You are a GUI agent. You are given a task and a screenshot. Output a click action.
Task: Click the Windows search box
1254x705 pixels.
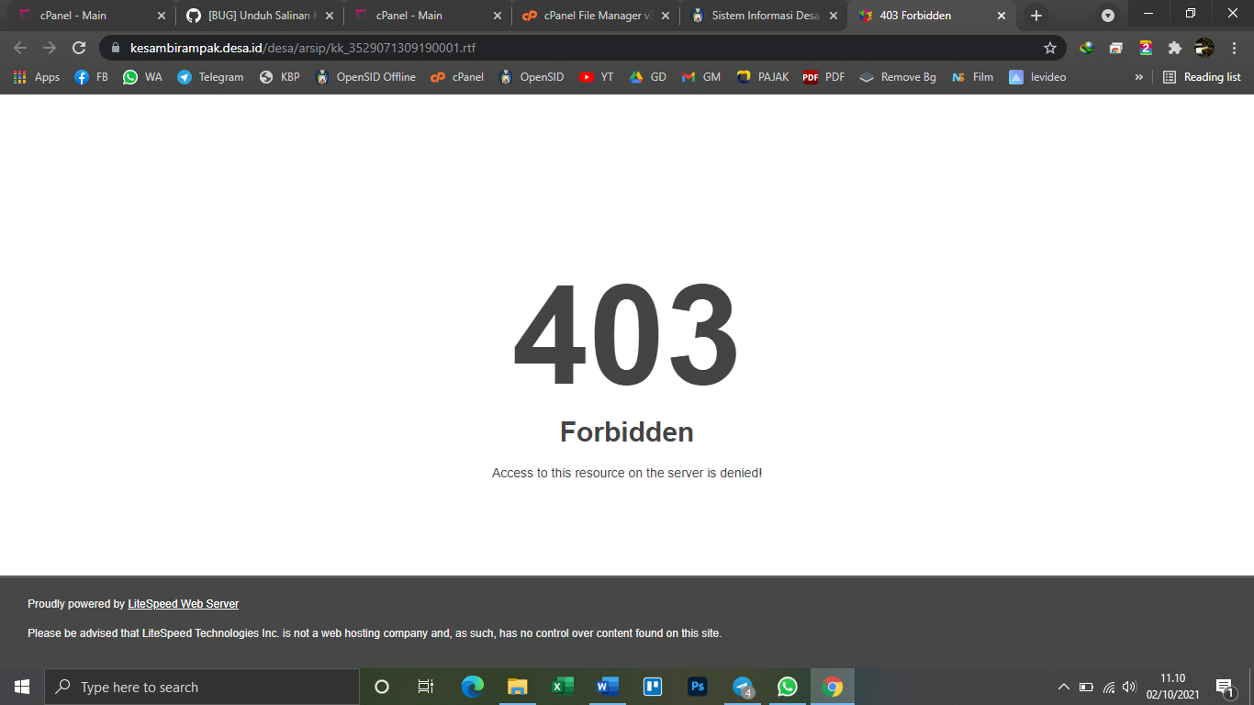click(x=202, y=687)
